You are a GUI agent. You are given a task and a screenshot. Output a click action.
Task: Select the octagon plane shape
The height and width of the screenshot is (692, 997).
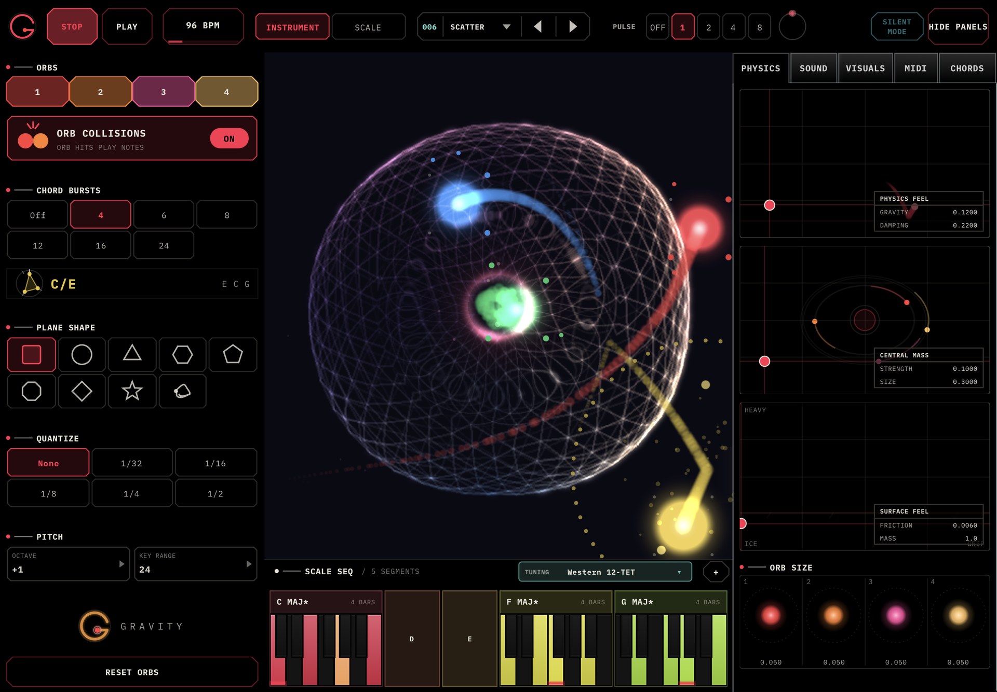click(32, 391)
